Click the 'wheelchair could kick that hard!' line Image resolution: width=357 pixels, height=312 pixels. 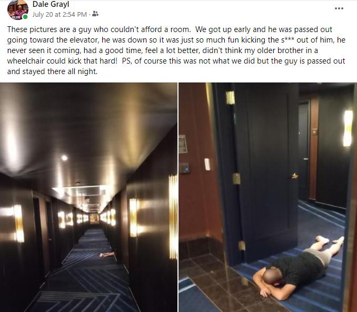[62, 61]
